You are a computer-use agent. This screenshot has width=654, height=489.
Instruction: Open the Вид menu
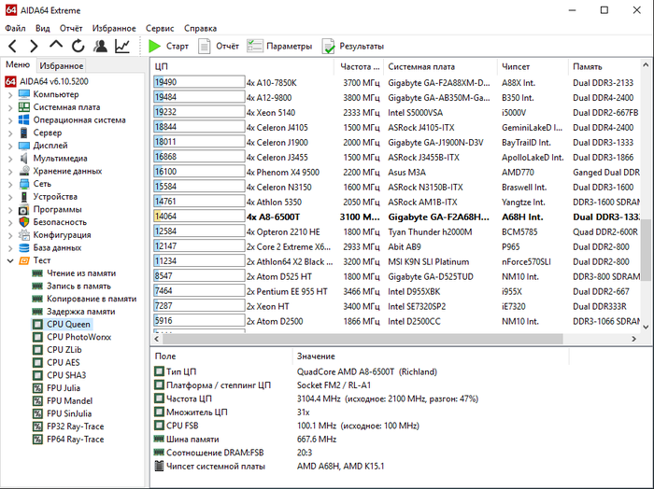(x=43, y=28)
